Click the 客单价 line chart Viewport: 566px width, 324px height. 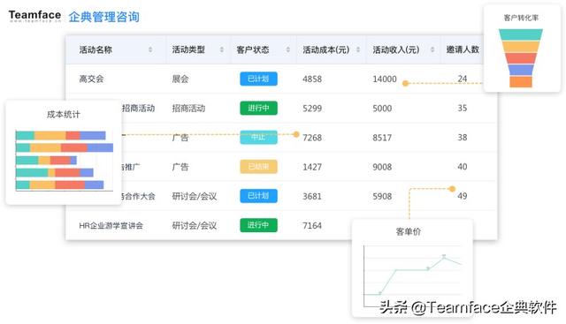pyautogui.click(x=412, y=275)
